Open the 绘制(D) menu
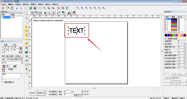This screenshot has height=99, width=187. click(18, 4)
